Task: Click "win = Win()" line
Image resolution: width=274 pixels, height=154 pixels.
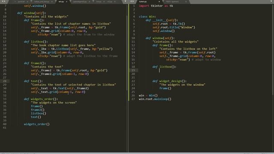Action: pos(148,95)
